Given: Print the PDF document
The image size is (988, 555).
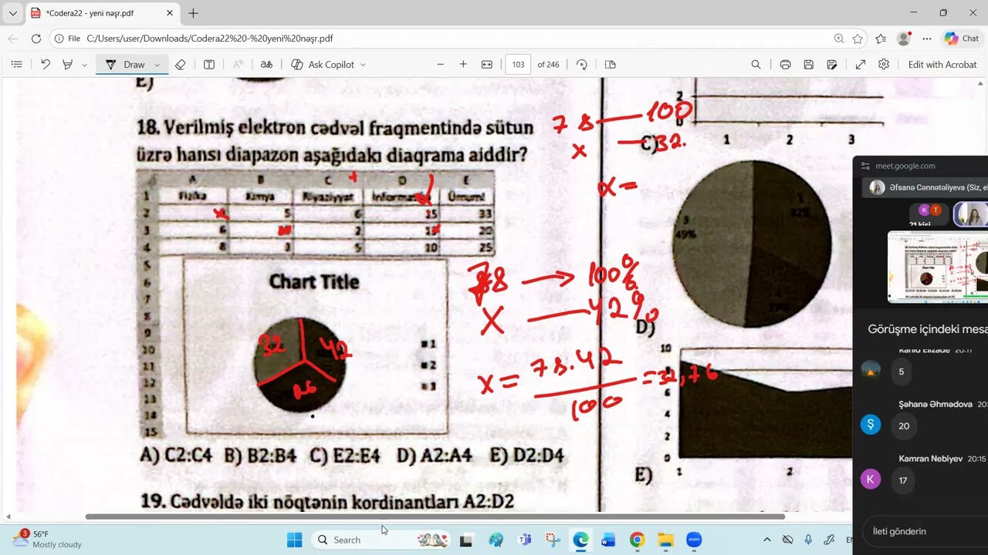Looking at the screenshot, I should pos(785,65).
